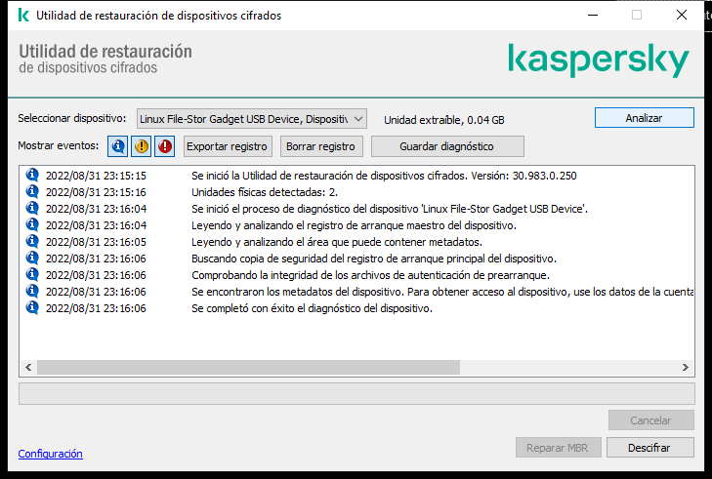
Task: Click Exportar registro button
Action: (227, 146)
